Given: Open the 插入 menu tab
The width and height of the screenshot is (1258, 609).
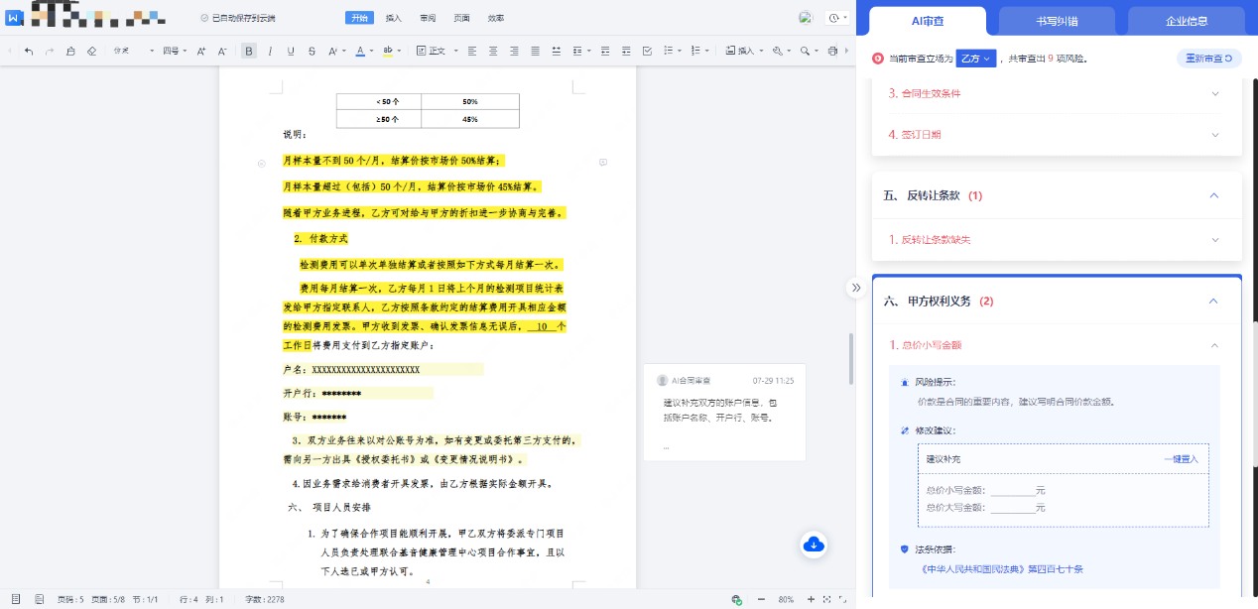Looking at the screenshot, I should (393, 18).
